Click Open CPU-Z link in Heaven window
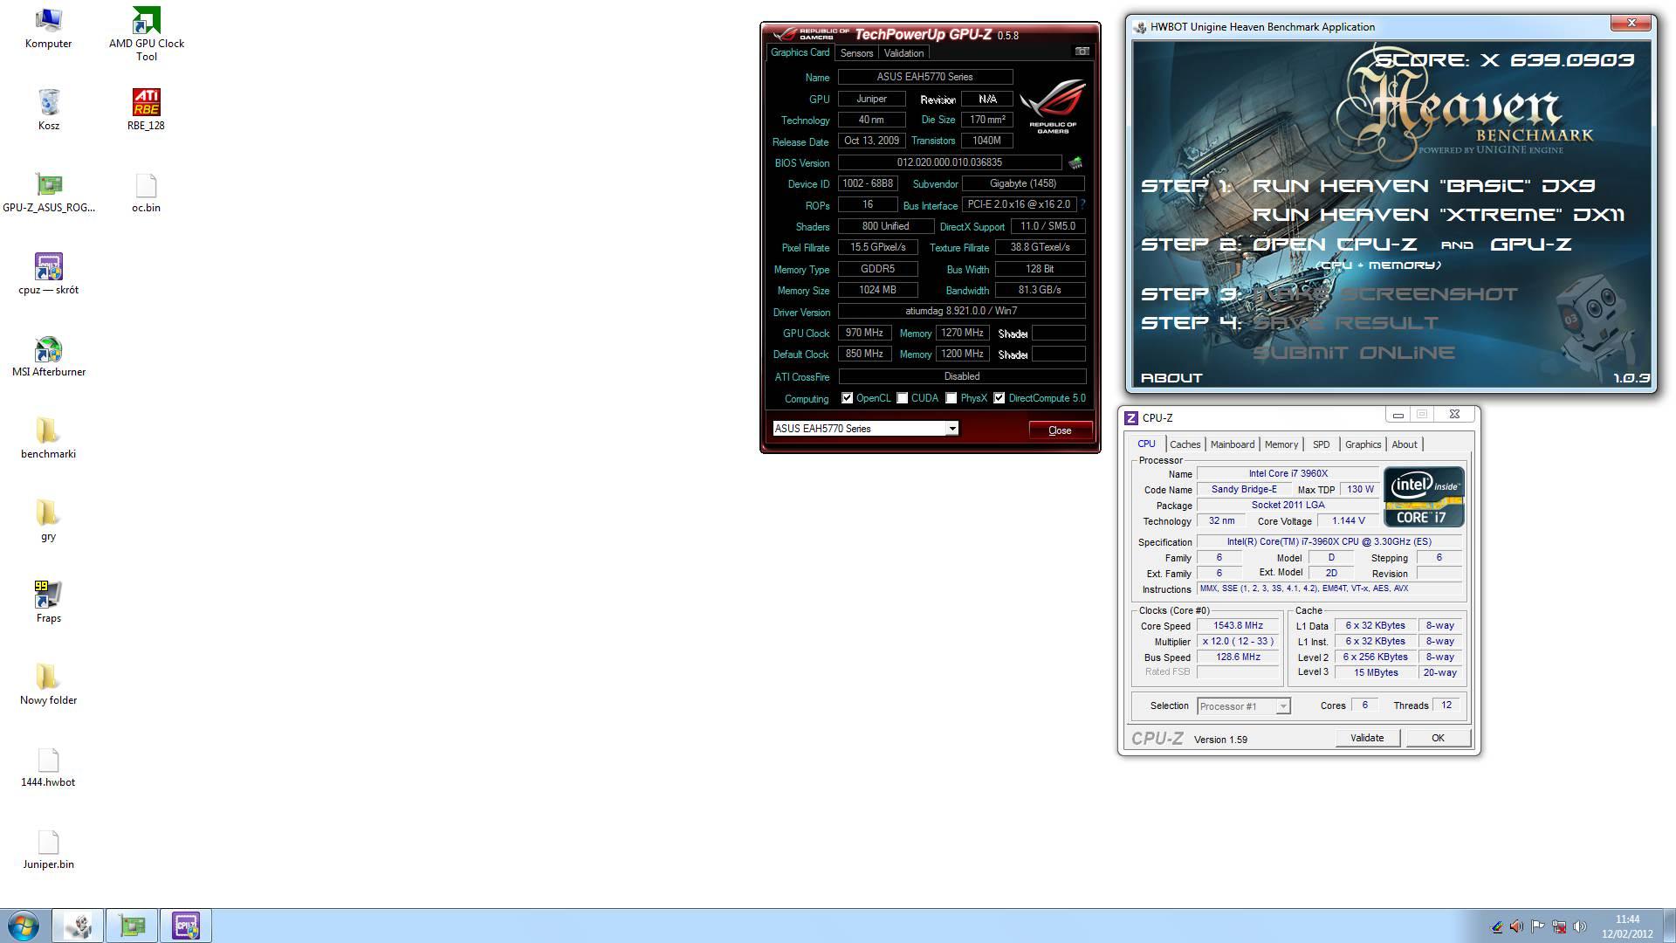 coord(1335,244)
